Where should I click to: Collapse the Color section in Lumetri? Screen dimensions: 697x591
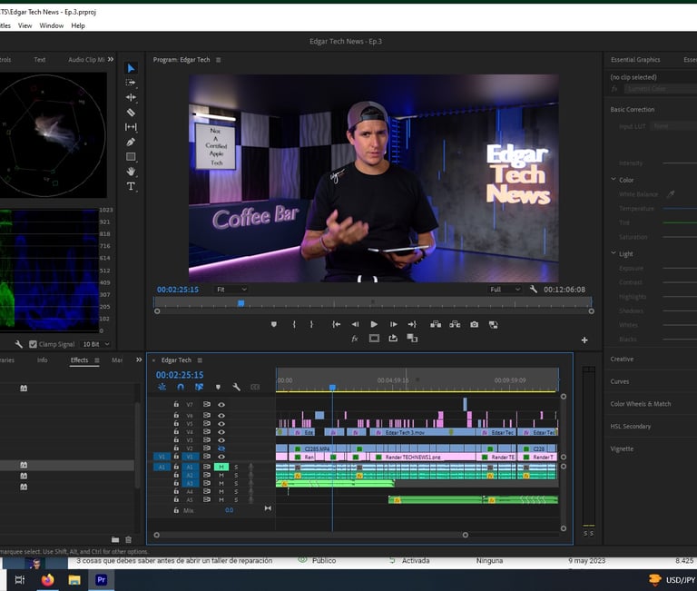614,180
